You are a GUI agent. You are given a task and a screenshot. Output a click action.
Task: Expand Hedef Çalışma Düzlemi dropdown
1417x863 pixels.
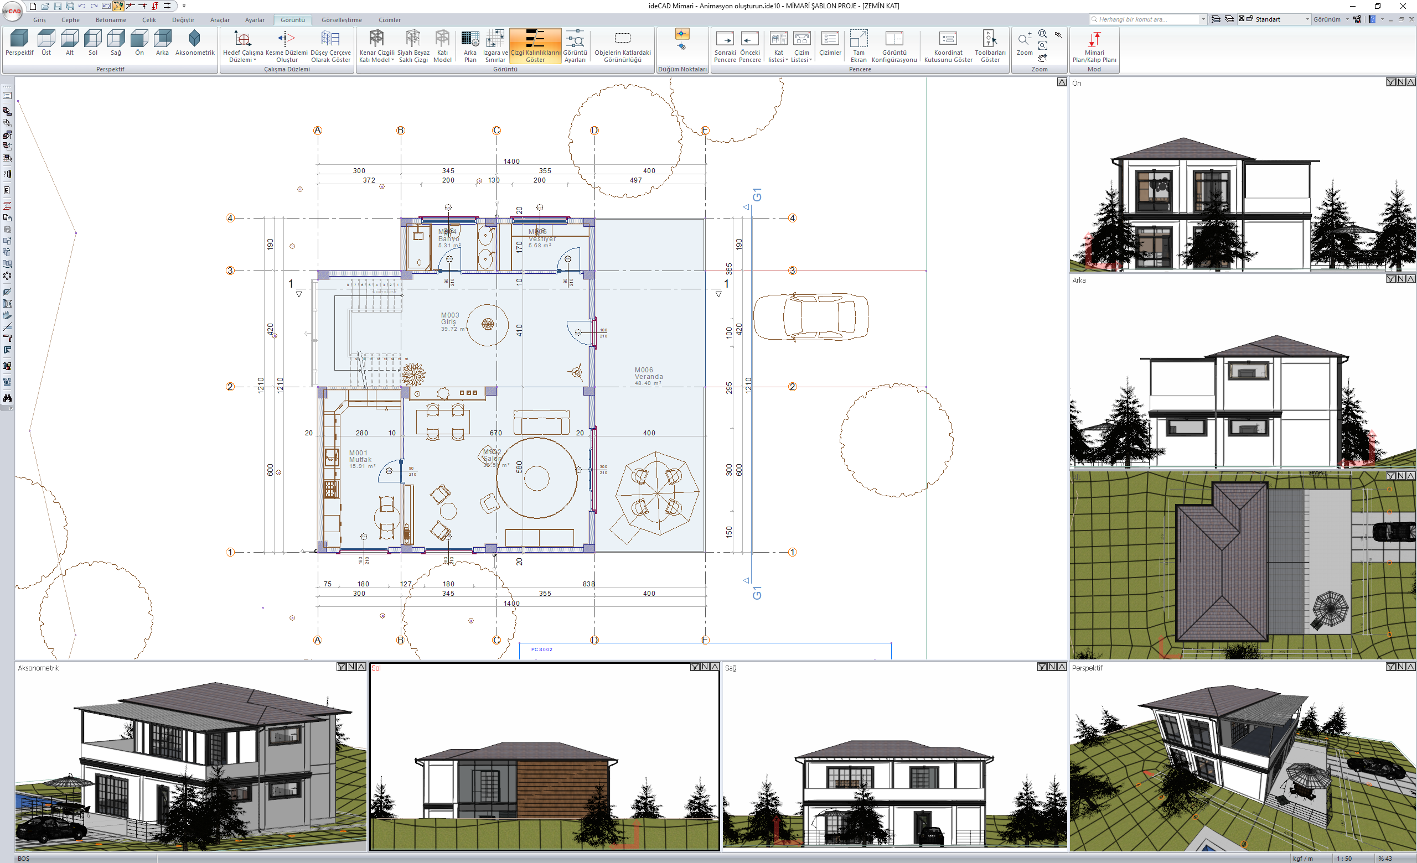(242, 46)
